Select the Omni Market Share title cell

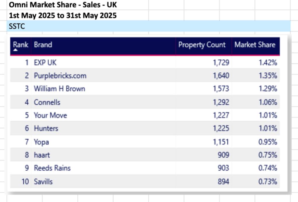[63, 5]
